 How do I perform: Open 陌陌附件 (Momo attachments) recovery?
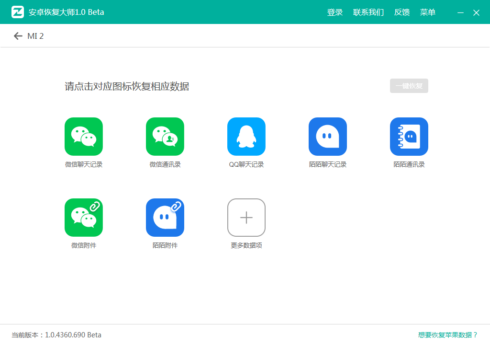[x=165, y=218]
